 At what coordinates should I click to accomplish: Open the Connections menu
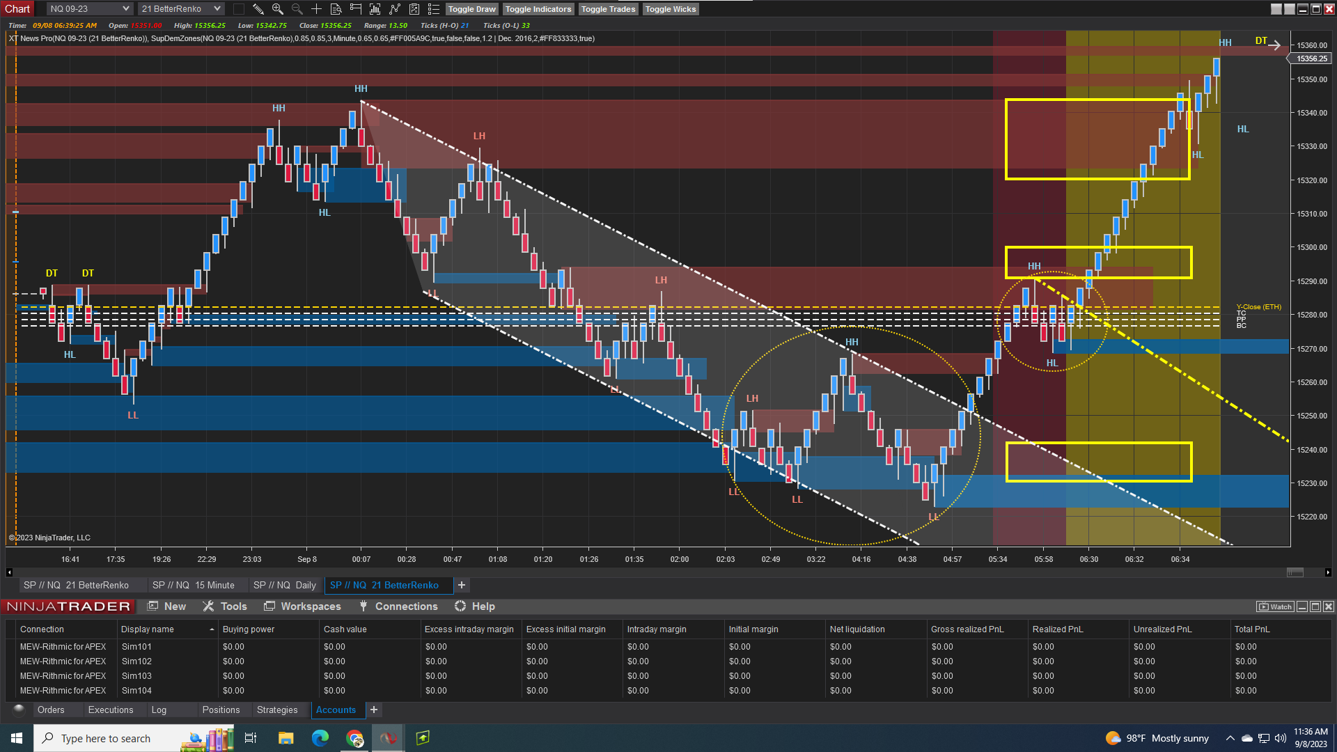tap(398, 606)
